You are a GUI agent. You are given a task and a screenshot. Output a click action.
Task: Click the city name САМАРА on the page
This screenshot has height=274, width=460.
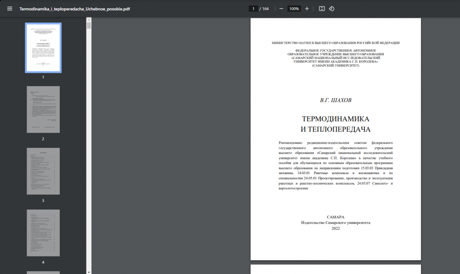tap(335, 217)
